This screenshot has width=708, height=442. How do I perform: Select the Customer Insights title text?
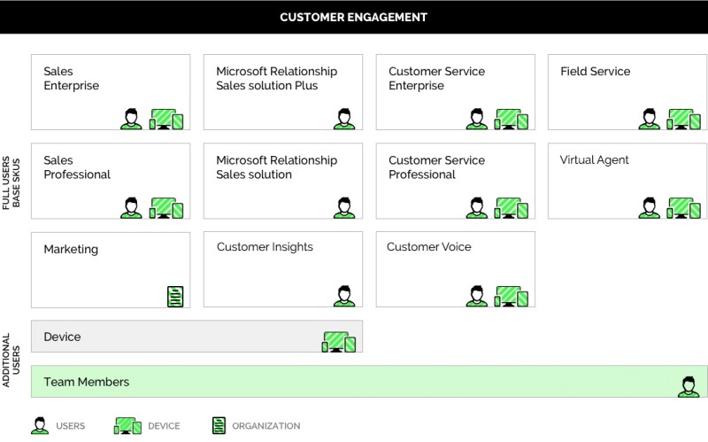pyautogui.click(x=265, y=247)
